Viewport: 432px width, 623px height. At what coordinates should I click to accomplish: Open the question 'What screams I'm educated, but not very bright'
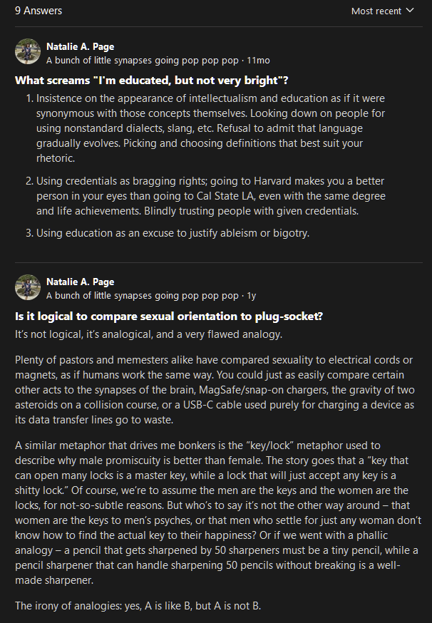pyautogui.click(x=151, y=80)
